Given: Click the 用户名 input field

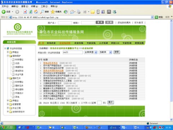Looking at the screenshot, I should pos(65,23).
